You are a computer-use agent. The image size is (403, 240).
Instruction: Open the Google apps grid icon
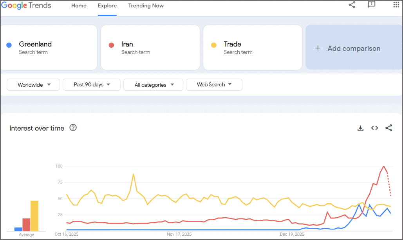tap(396, 5)
